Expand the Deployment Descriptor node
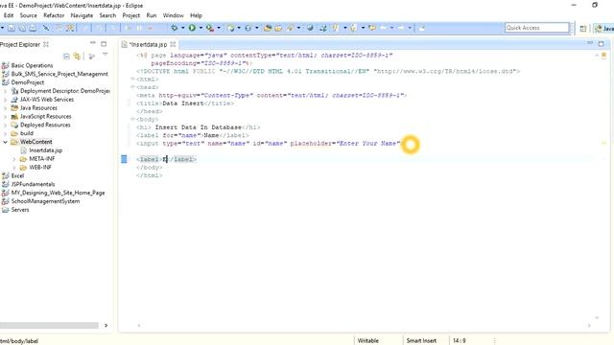Screen dimensions: 614x345 (x=6, y=91)
